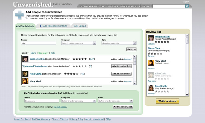Click Vijaianand Venkatesan's three-star rating
Image resolution: width=205 pixels, height=123 pixels.
80,66
